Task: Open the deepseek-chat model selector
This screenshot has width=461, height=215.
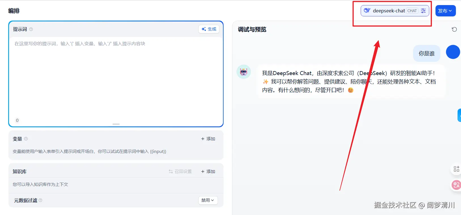Action: 395,11
